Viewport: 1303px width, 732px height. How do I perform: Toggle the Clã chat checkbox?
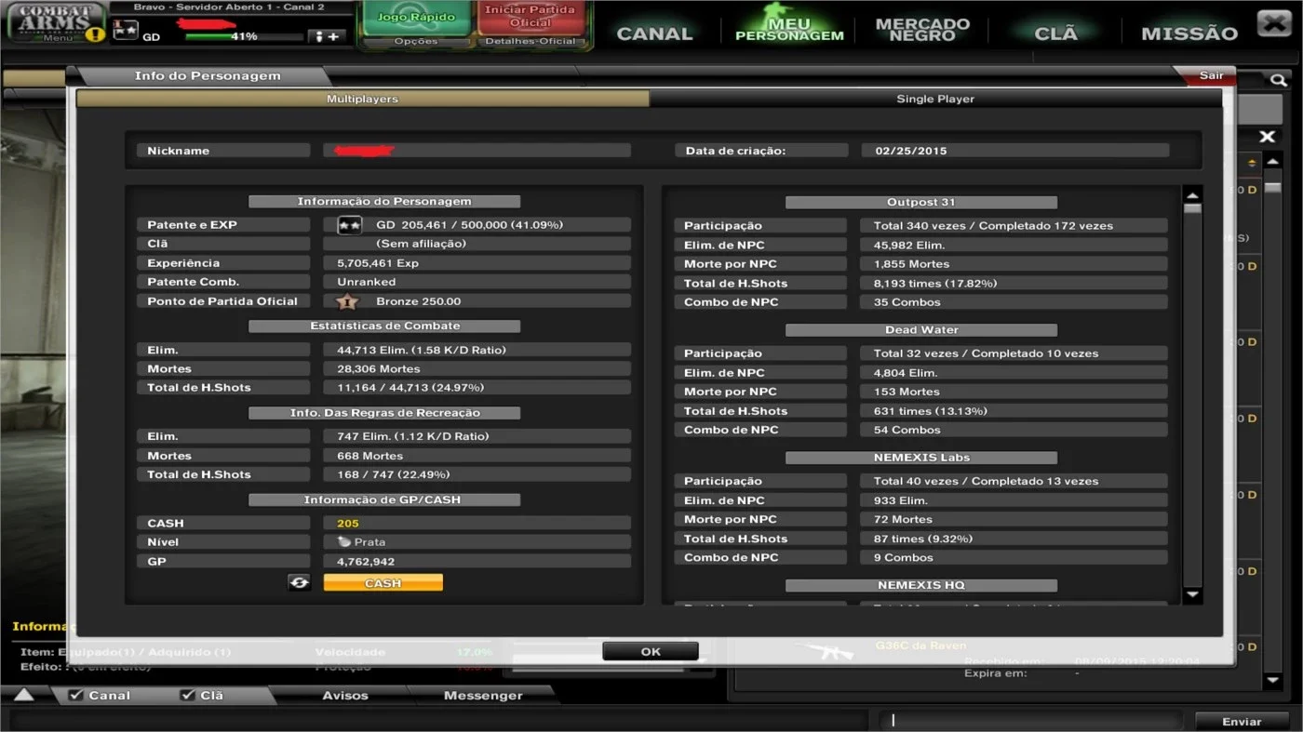click(187, 695)
